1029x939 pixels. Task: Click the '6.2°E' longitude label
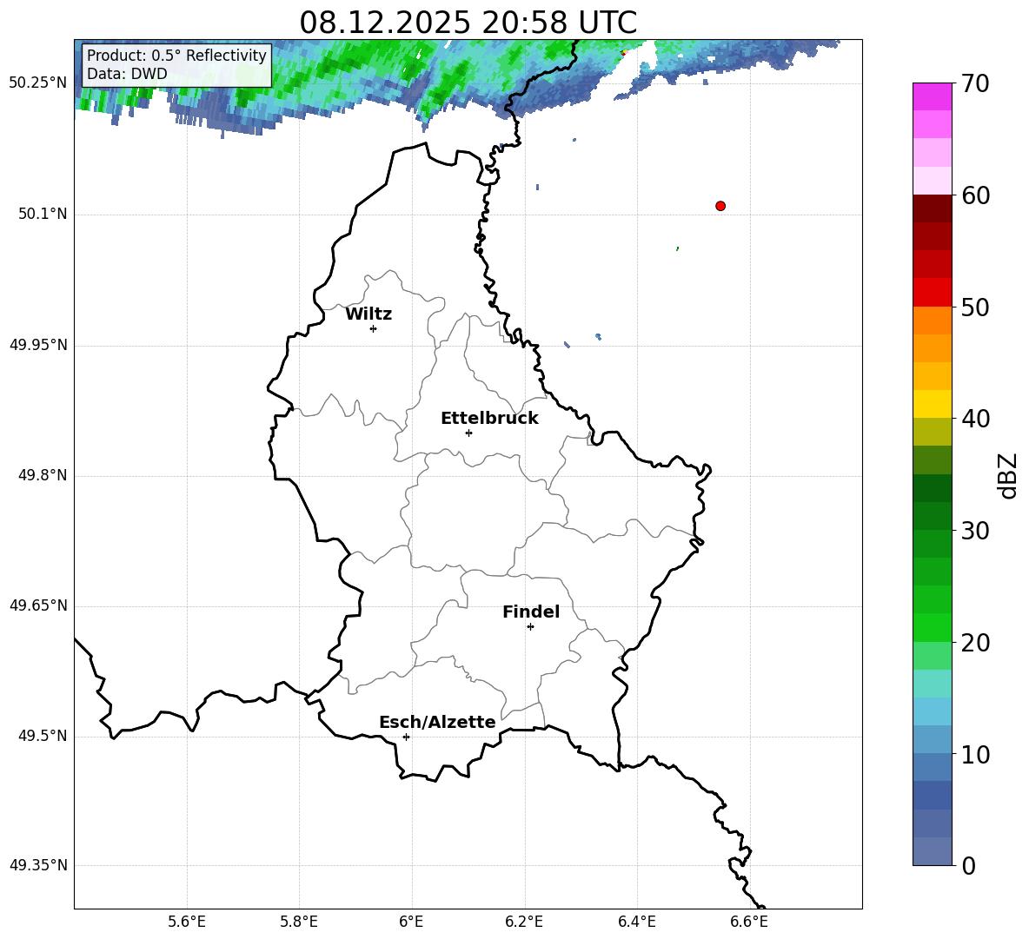(524, 922)
